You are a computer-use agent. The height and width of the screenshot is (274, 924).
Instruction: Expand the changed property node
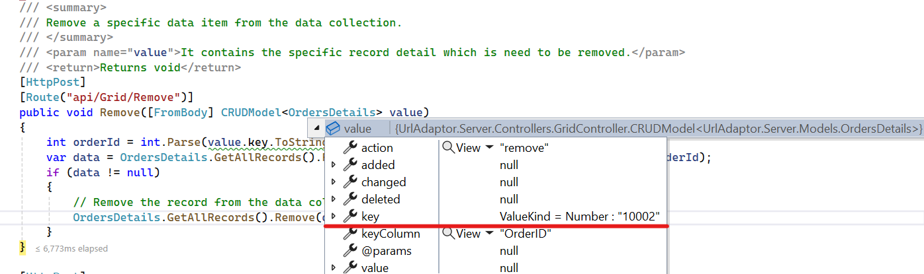[333, 182]
